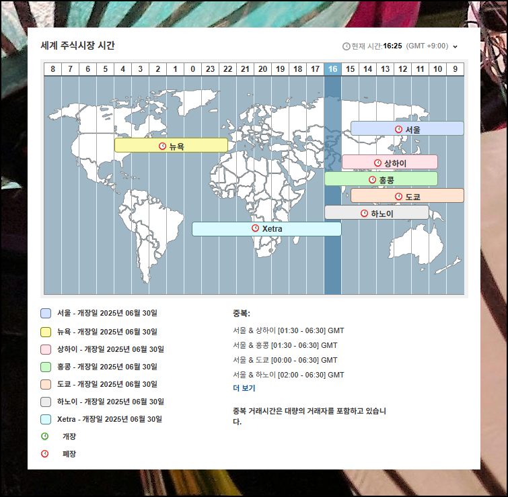This screenshot has width=508, height=497.
Task: Click the 더 보기 link under overlaps
Action: (244, 388)
